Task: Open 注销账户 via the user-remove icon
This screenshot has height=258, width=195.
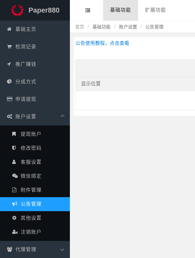Action: tap(15, 232)
